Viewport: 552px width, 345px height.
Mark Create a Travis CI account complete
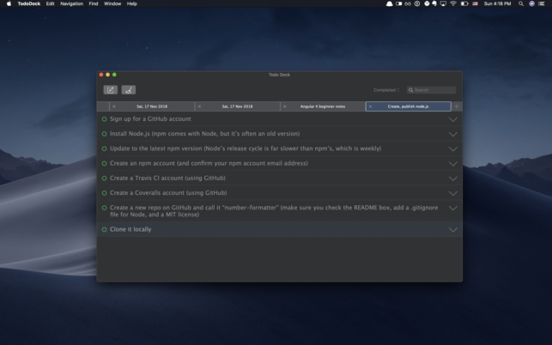pyautogui.click(x=104, y=179)
